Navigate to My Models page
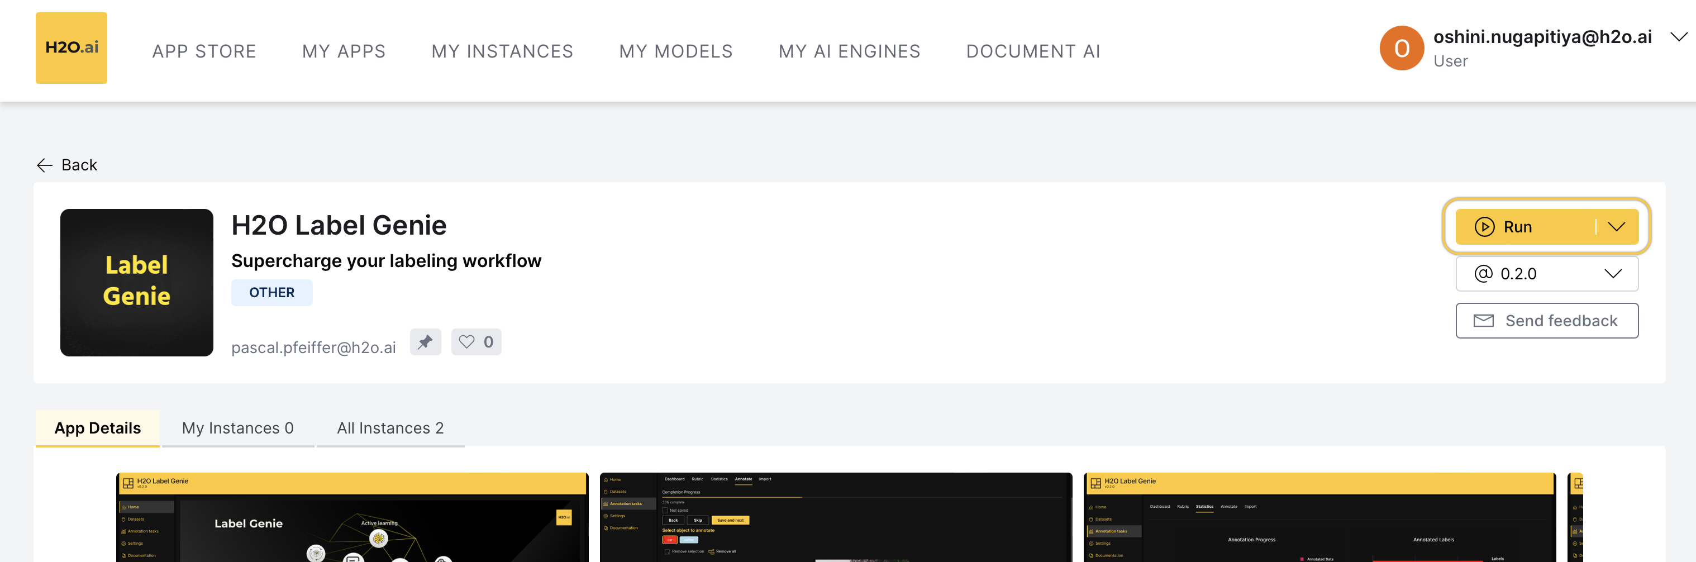This screenshot has width=1696, height=562. coord(675,51)
